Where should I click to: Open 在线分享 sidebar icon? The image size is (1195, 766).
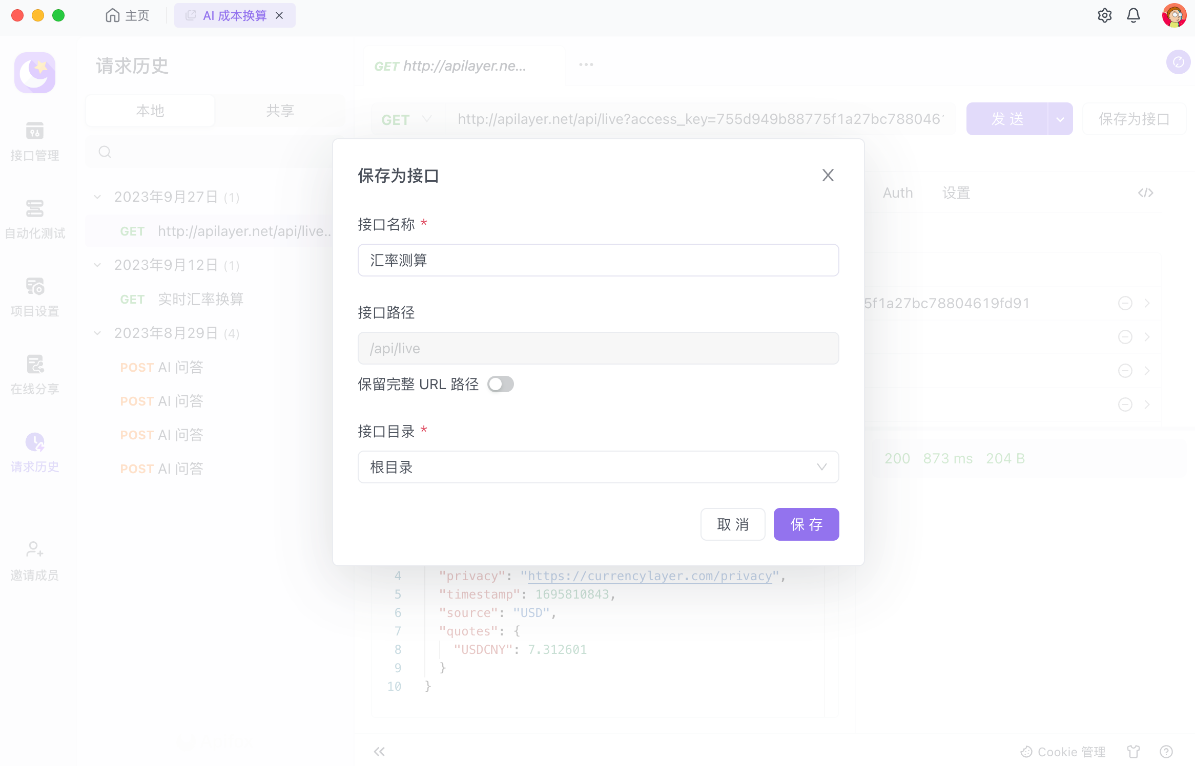pyautogui.click(x=34, y=365)
